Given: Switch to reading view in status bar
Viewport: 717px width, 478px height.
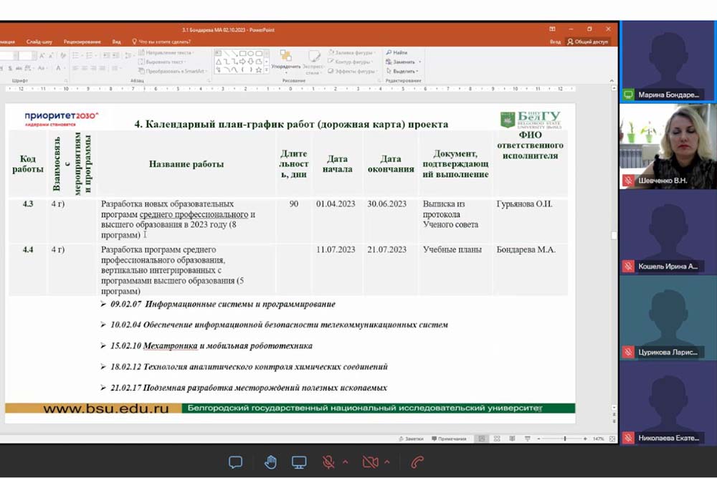Looking at the screenshot, I should coord(511,439).
